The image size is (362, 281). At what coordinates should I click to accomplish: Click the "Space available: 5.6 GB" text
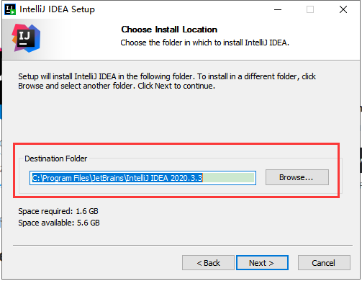coord(59,223)
